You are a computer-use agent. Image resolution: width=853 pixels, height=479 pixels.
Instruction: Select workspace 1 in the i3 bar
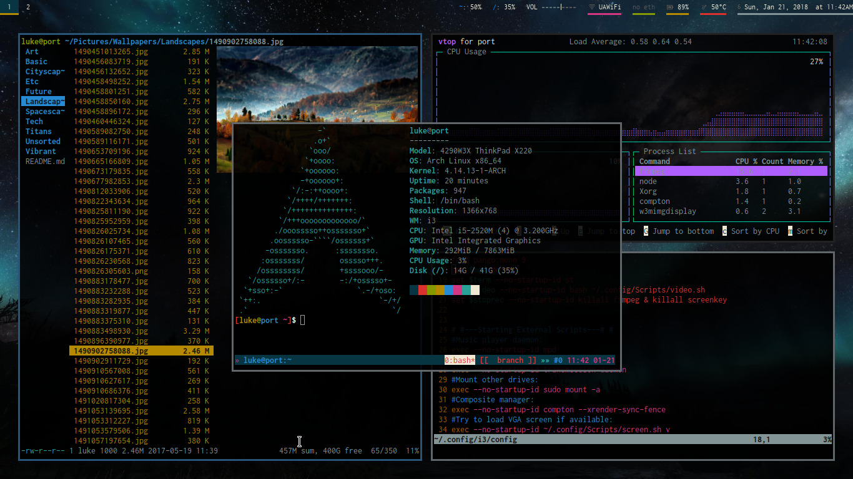pyautogui.click(x=9, y=7)
